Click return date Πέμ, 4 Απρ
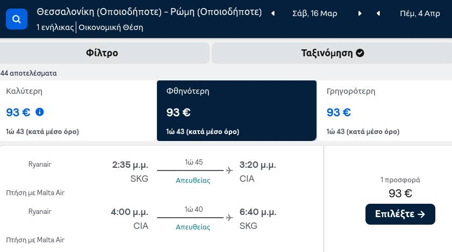The width and height of the screenshot is (452, 252). 420,13
